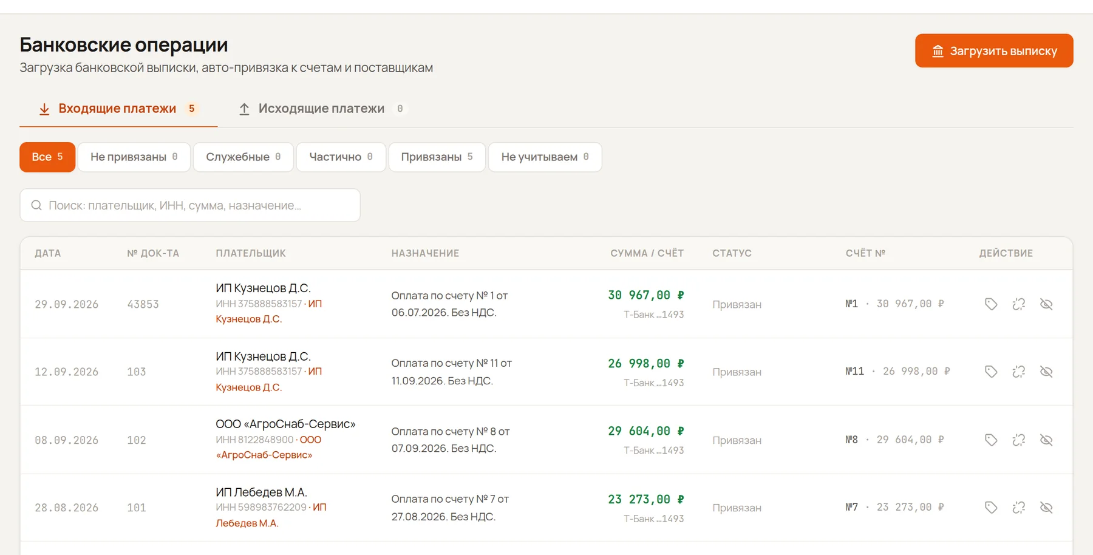The height and width of the screenshot is (555, 1093).
Task: Click the СТАТУС column header
Action: click(732, 253)
